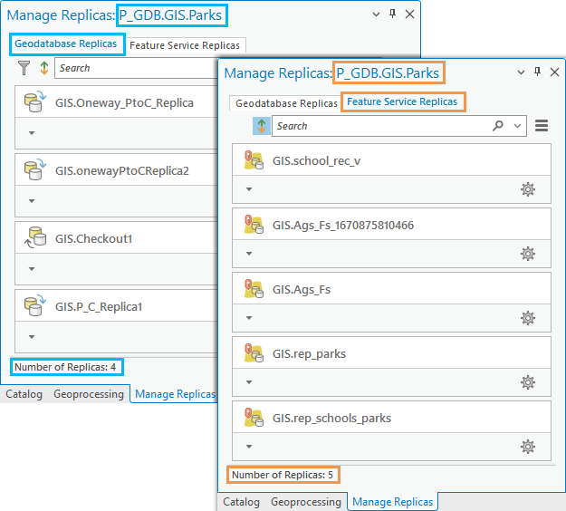Viewport: 566px width, 511px height.
Task: Expand details for GIS.school_rec_v replica
Action: (249, 189)
